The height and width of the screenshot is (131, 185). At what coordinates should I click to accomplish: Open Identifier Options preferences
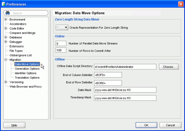26,73
